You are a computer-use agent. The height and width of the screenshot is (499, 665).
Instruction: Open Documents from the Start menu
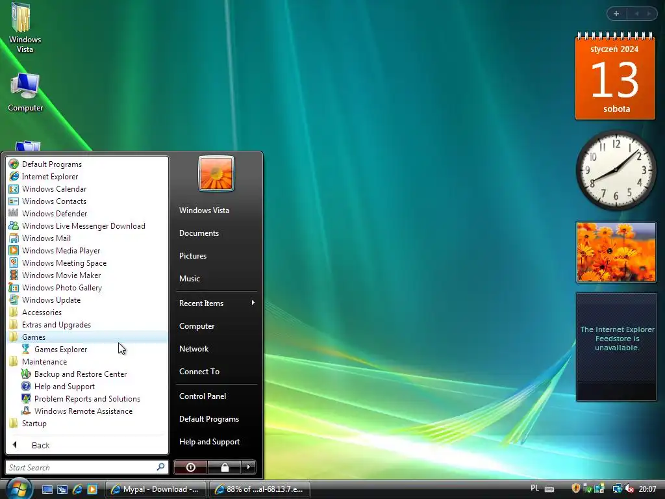click(199, 233)
